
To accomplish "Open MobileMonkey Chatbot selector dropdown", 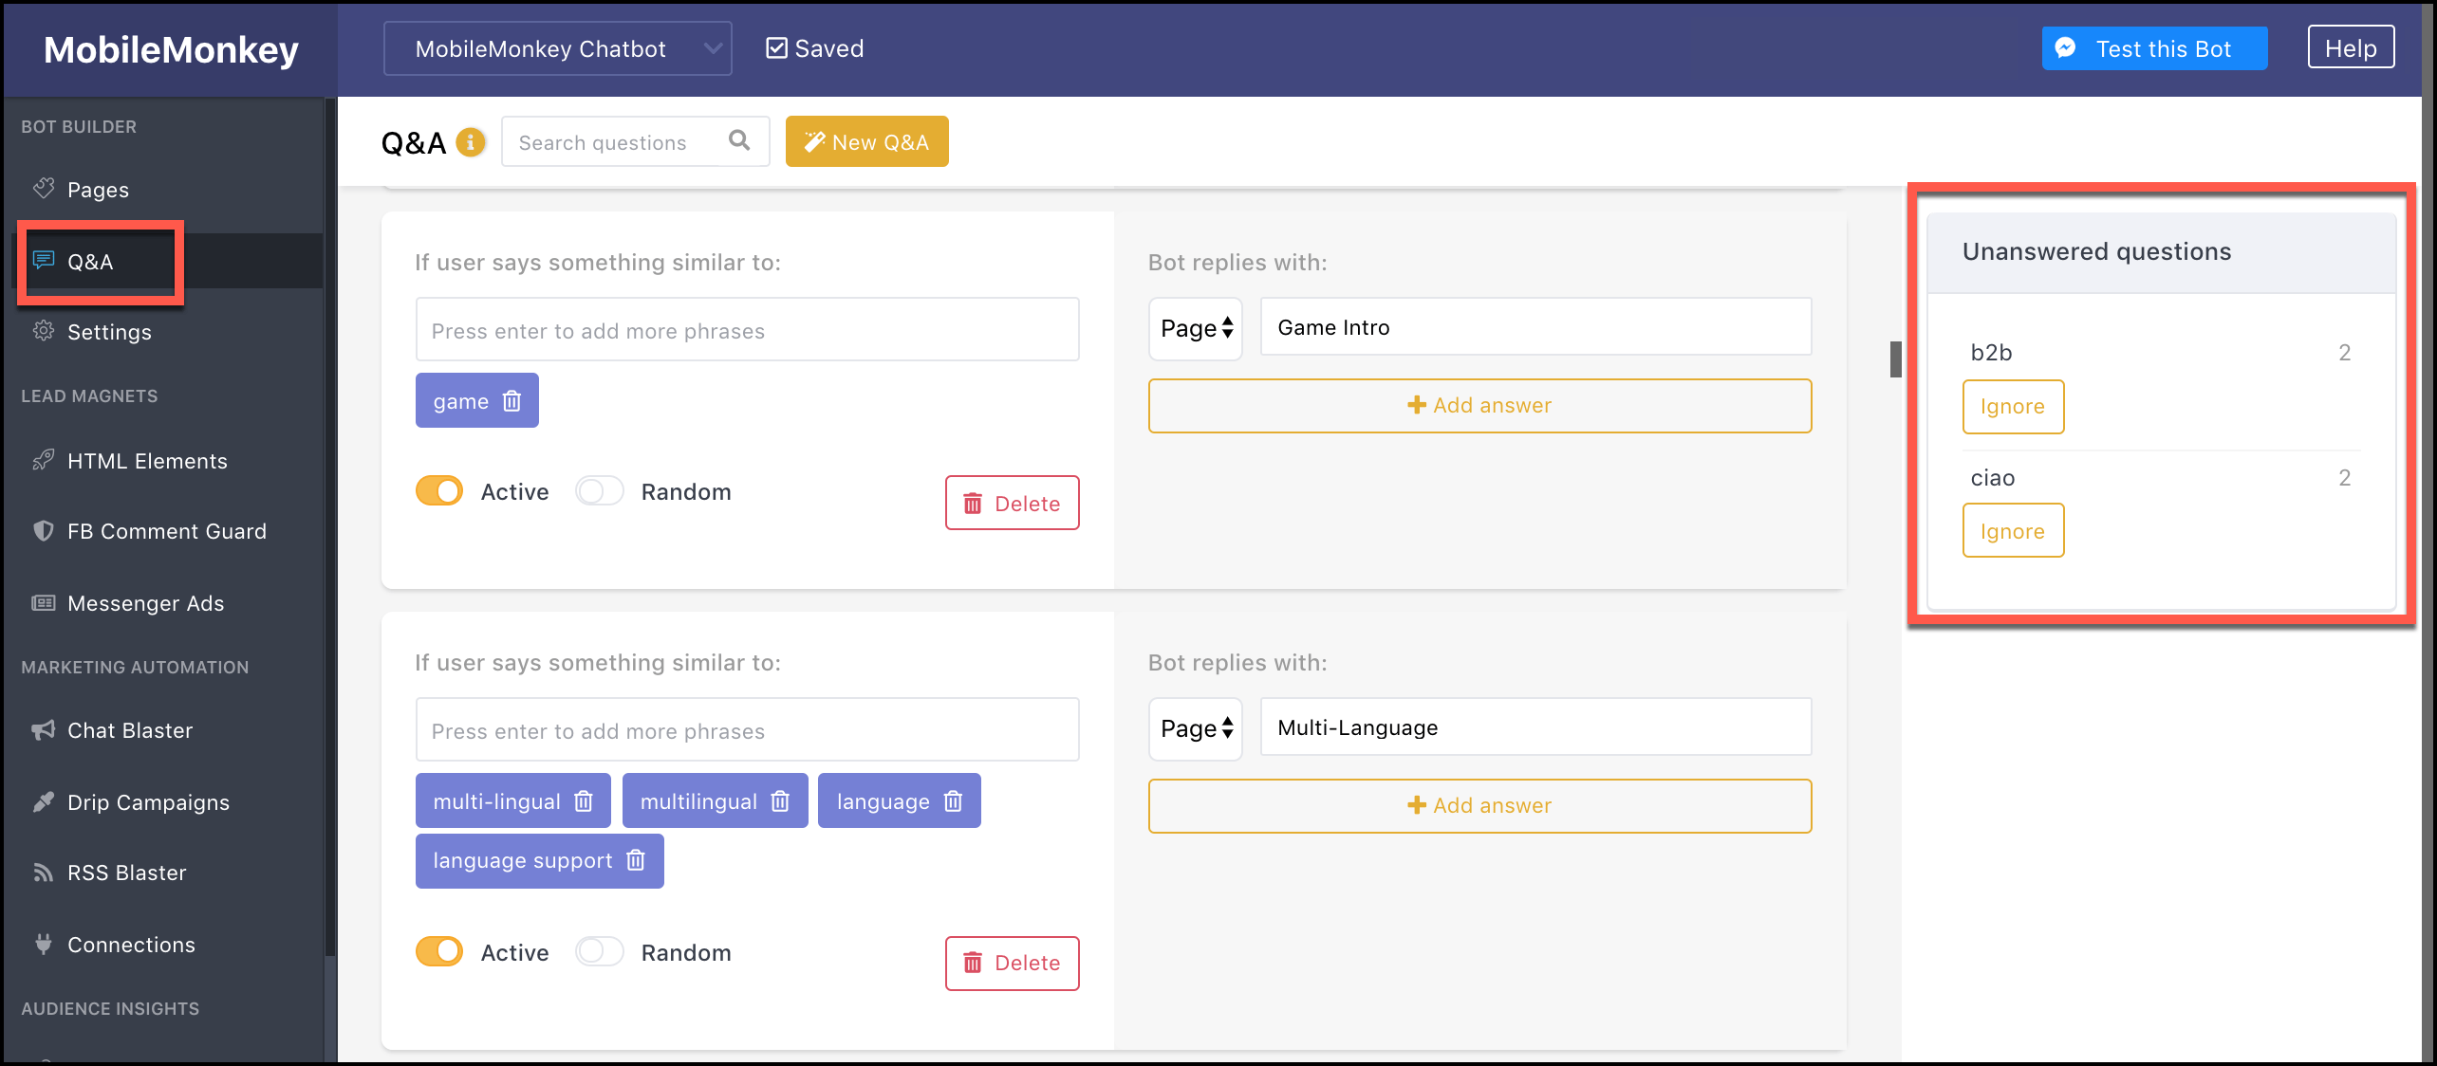I will 557,48.
